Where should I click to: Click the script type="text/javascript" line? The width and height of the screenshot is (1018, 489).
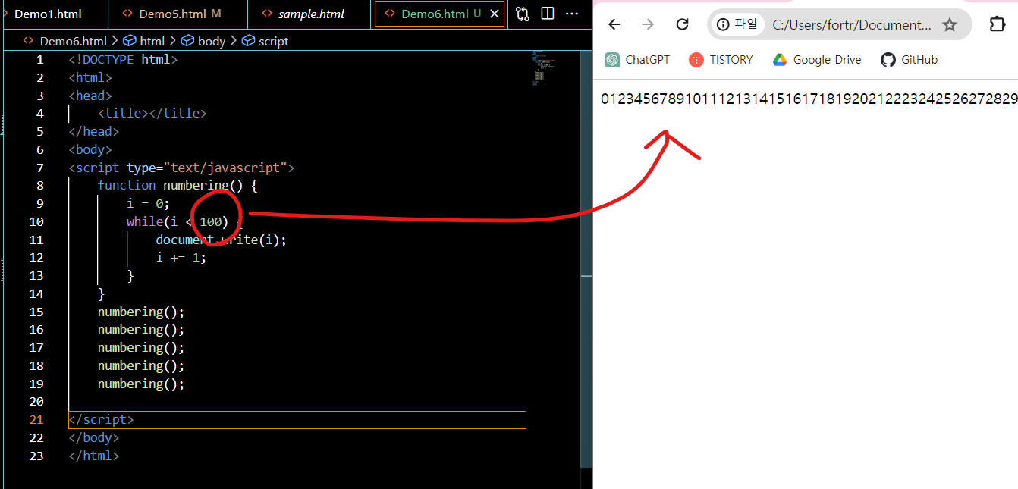181,168
